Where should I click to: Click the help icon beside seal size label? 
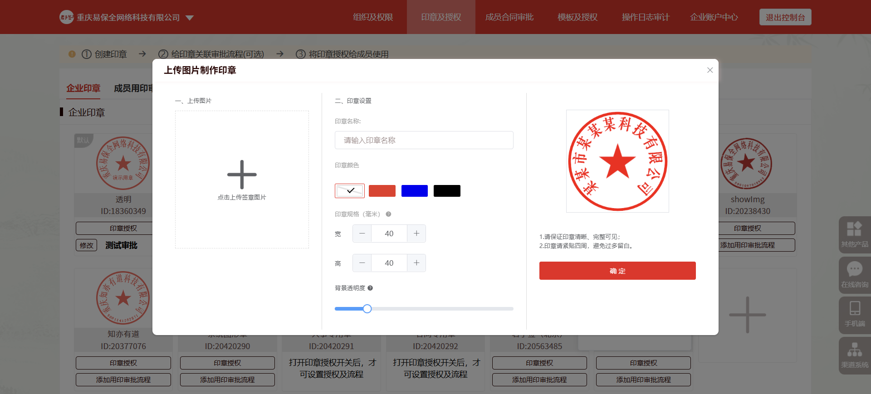(x=388, y=214)
